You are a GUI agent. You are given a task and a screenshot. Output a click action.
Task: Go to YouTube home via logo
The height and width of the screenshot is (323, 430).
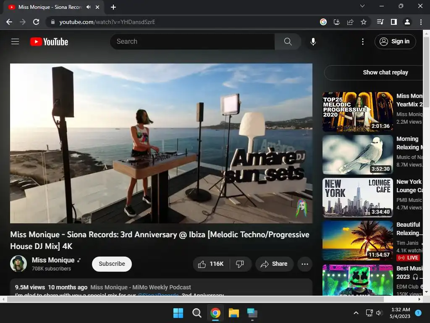coord(49,42)
